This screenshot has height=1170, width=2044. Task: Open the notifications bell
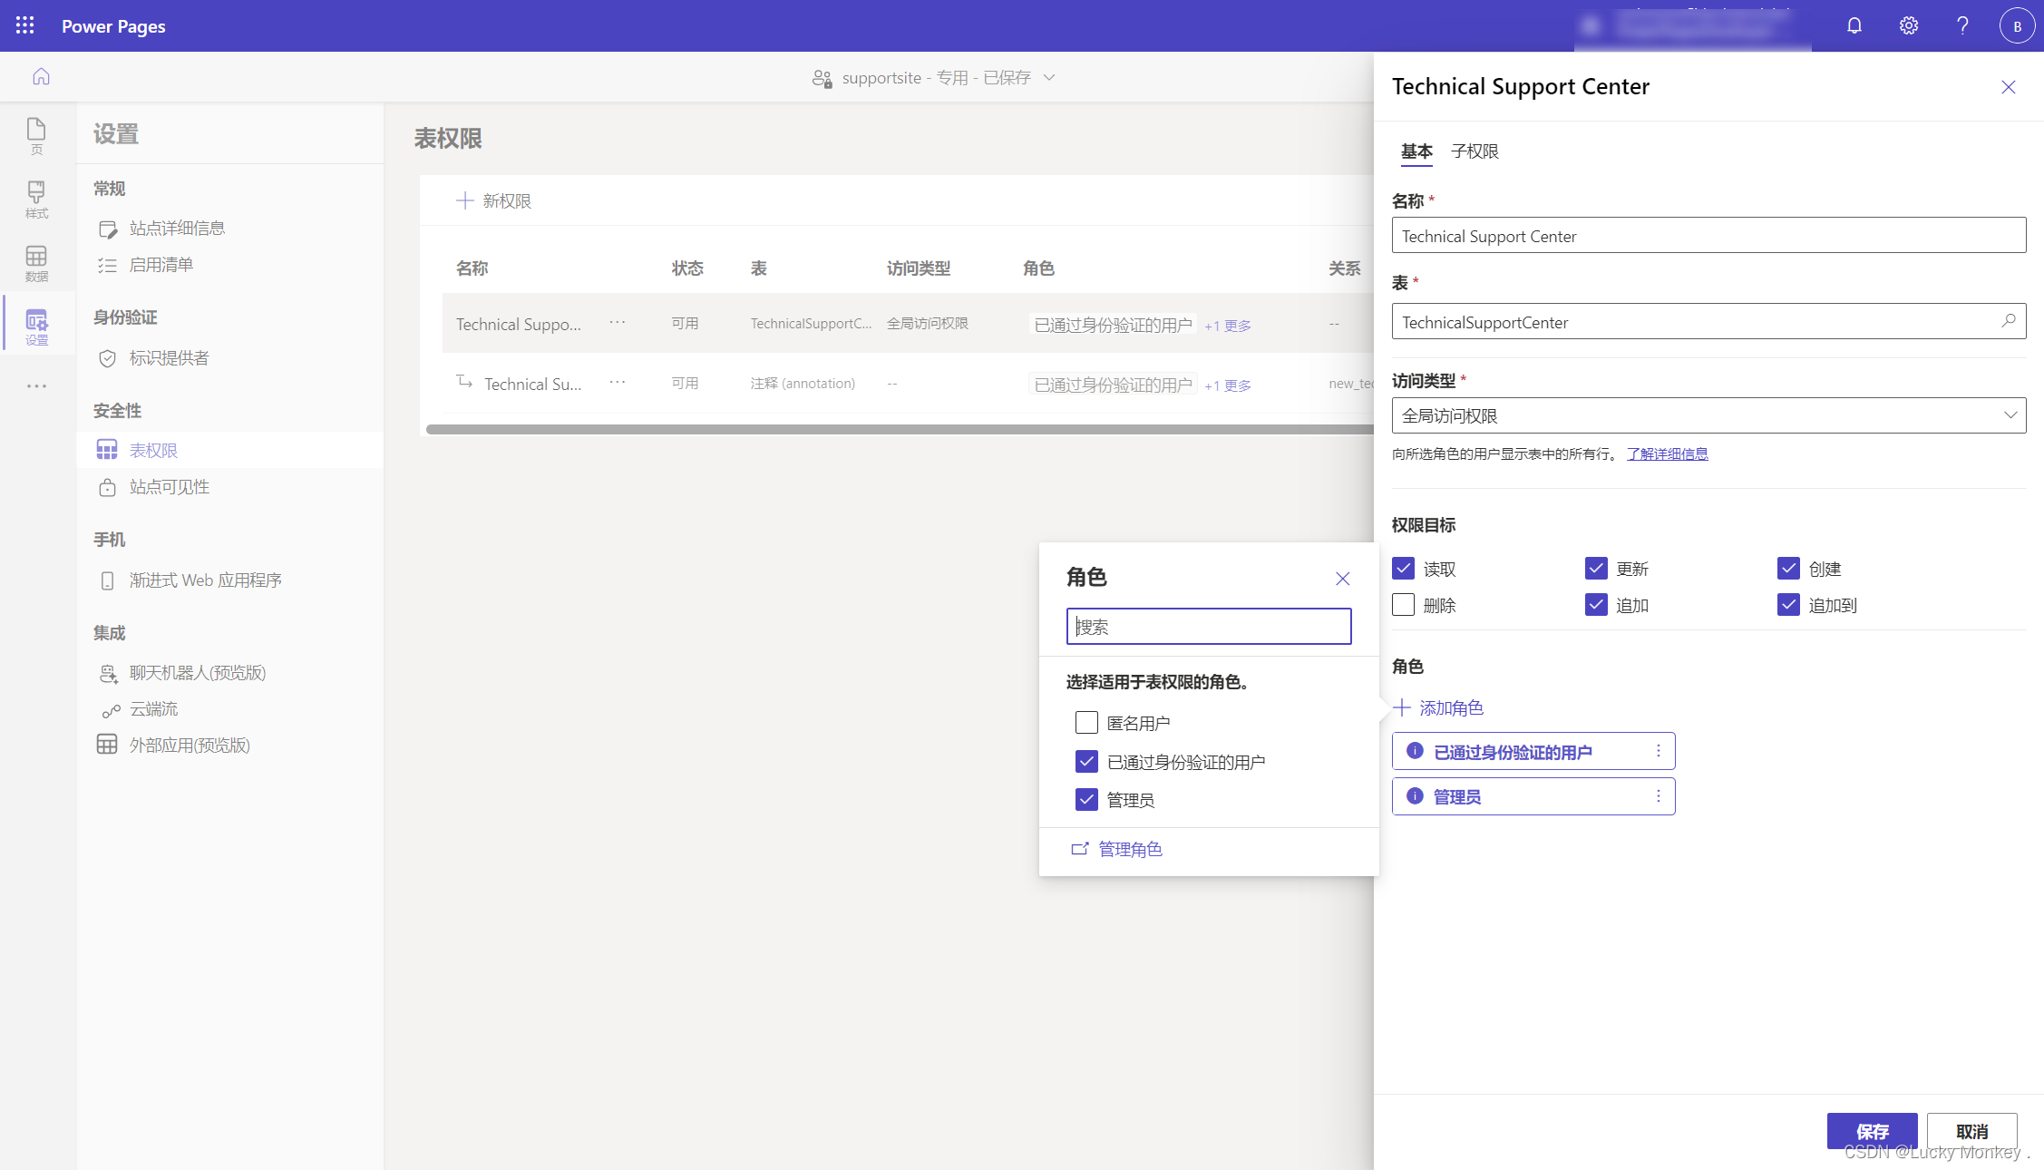[1854, 25]
